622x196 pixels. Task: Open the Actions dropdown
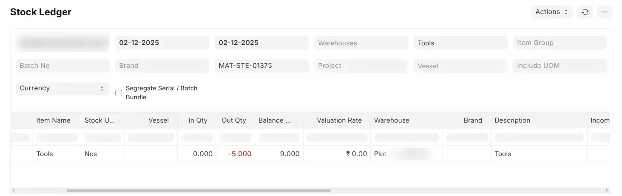point(551,12)
